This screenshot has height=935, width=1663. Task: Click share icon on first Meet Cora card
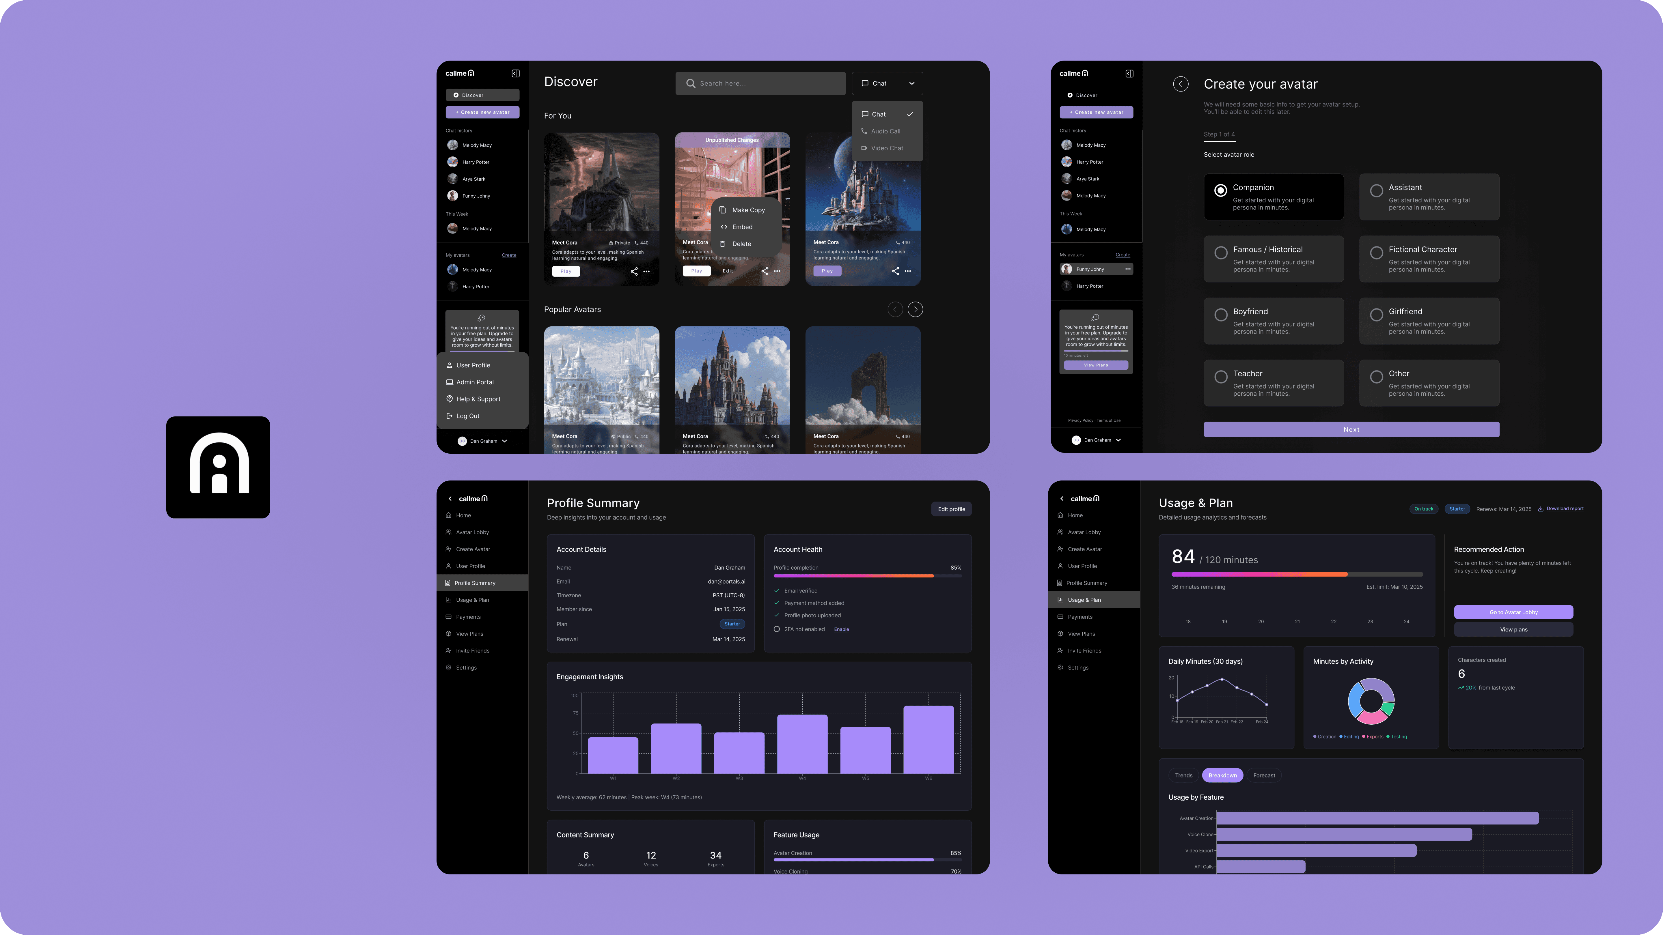[634, 271]
